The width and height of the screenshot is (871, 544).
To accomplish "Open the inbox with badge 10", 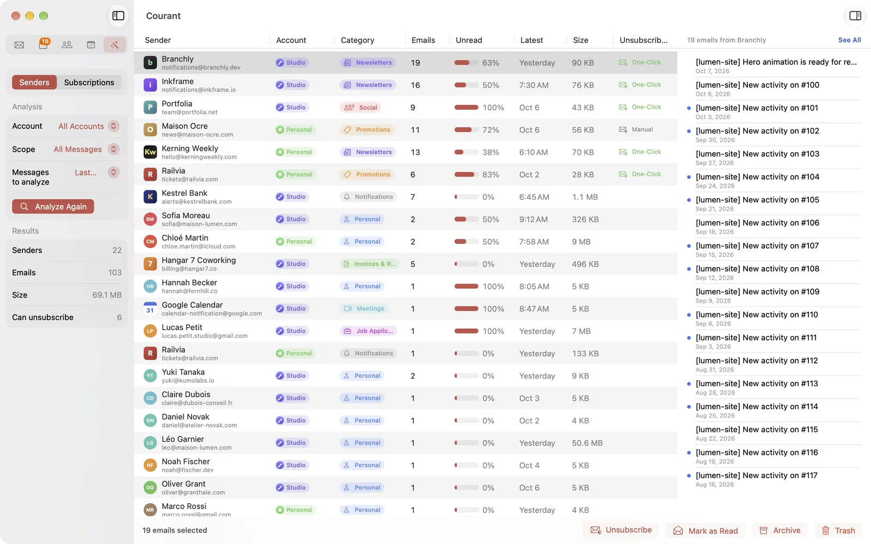I will [x=43, y=45].
